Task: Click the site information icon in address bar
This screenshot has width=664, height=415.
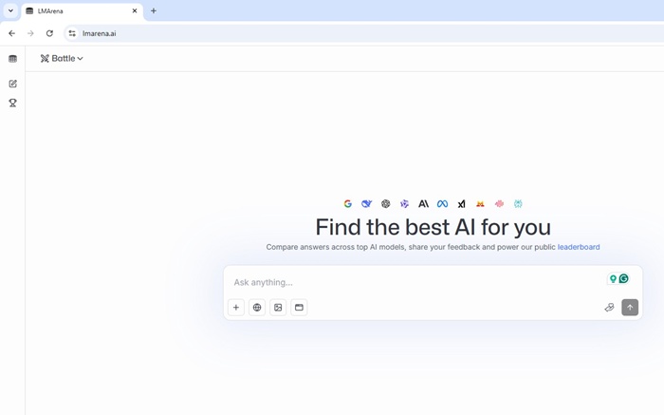Action: (72, 33)
